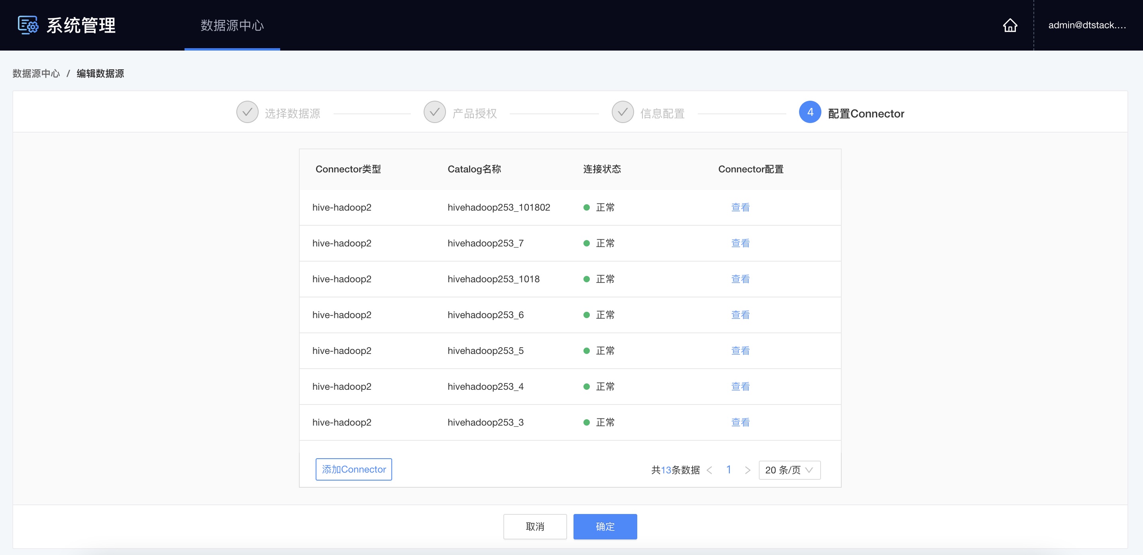Click hive-hadoop2 type in hivehadoop253_5 row
The height and width of the screenshot is (555, 1143).
coord(342,351)
